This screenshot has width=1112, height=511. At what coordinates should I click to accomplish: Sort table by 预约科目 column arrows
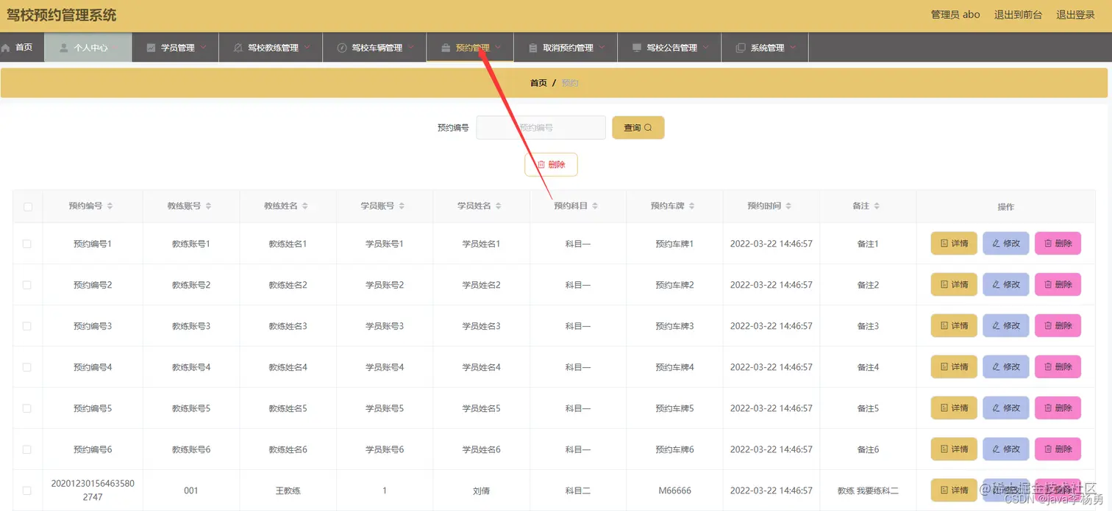click(595, 206)
